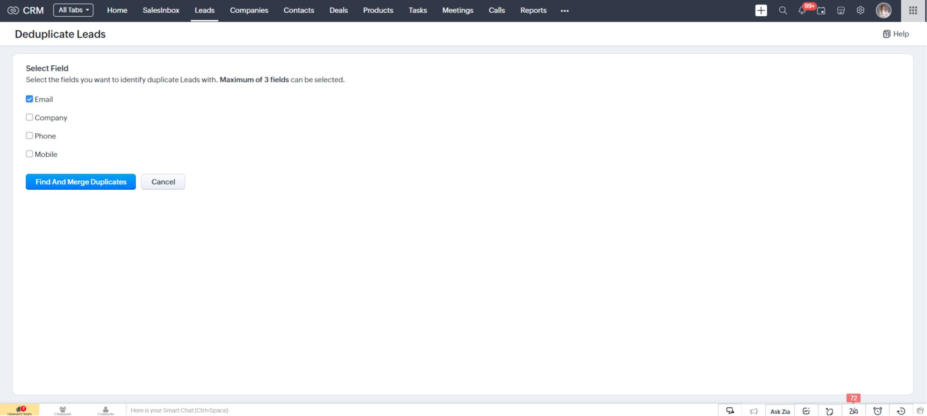Open CRM setup via the gear icon
The width and height of the screenshot is (927, 416).
tap(860, 10)
